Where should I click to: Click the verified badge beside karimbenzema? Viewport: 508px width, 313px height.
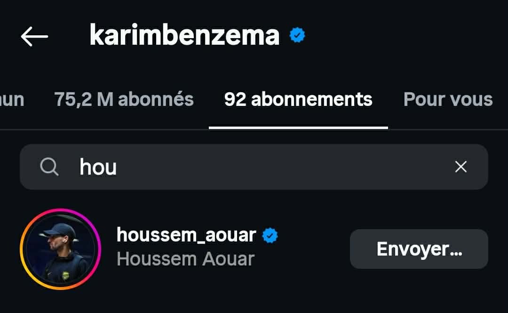click(x=297, y=35)
